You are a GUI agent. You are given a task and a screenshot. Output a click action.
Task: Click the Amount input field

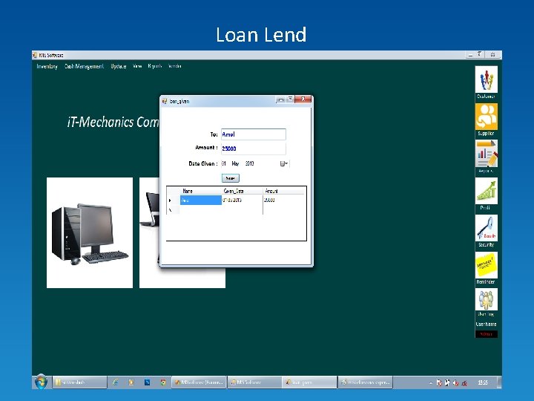254,149
